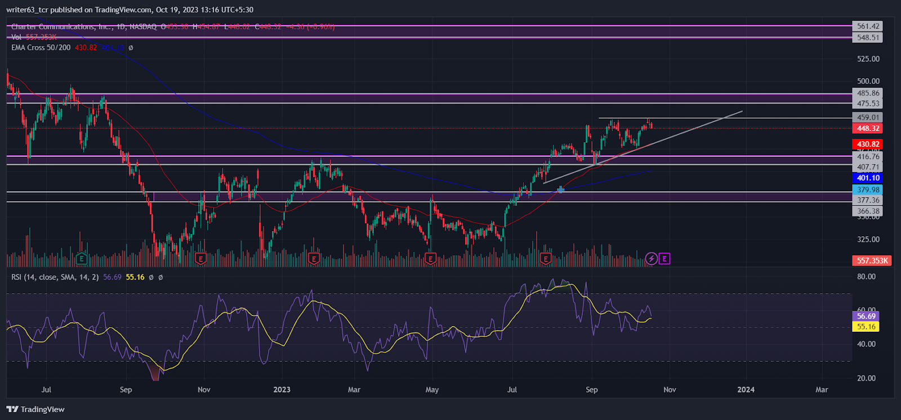Click the 2024 label on time axis
The image size is (901, 420).
coord(746,390)
